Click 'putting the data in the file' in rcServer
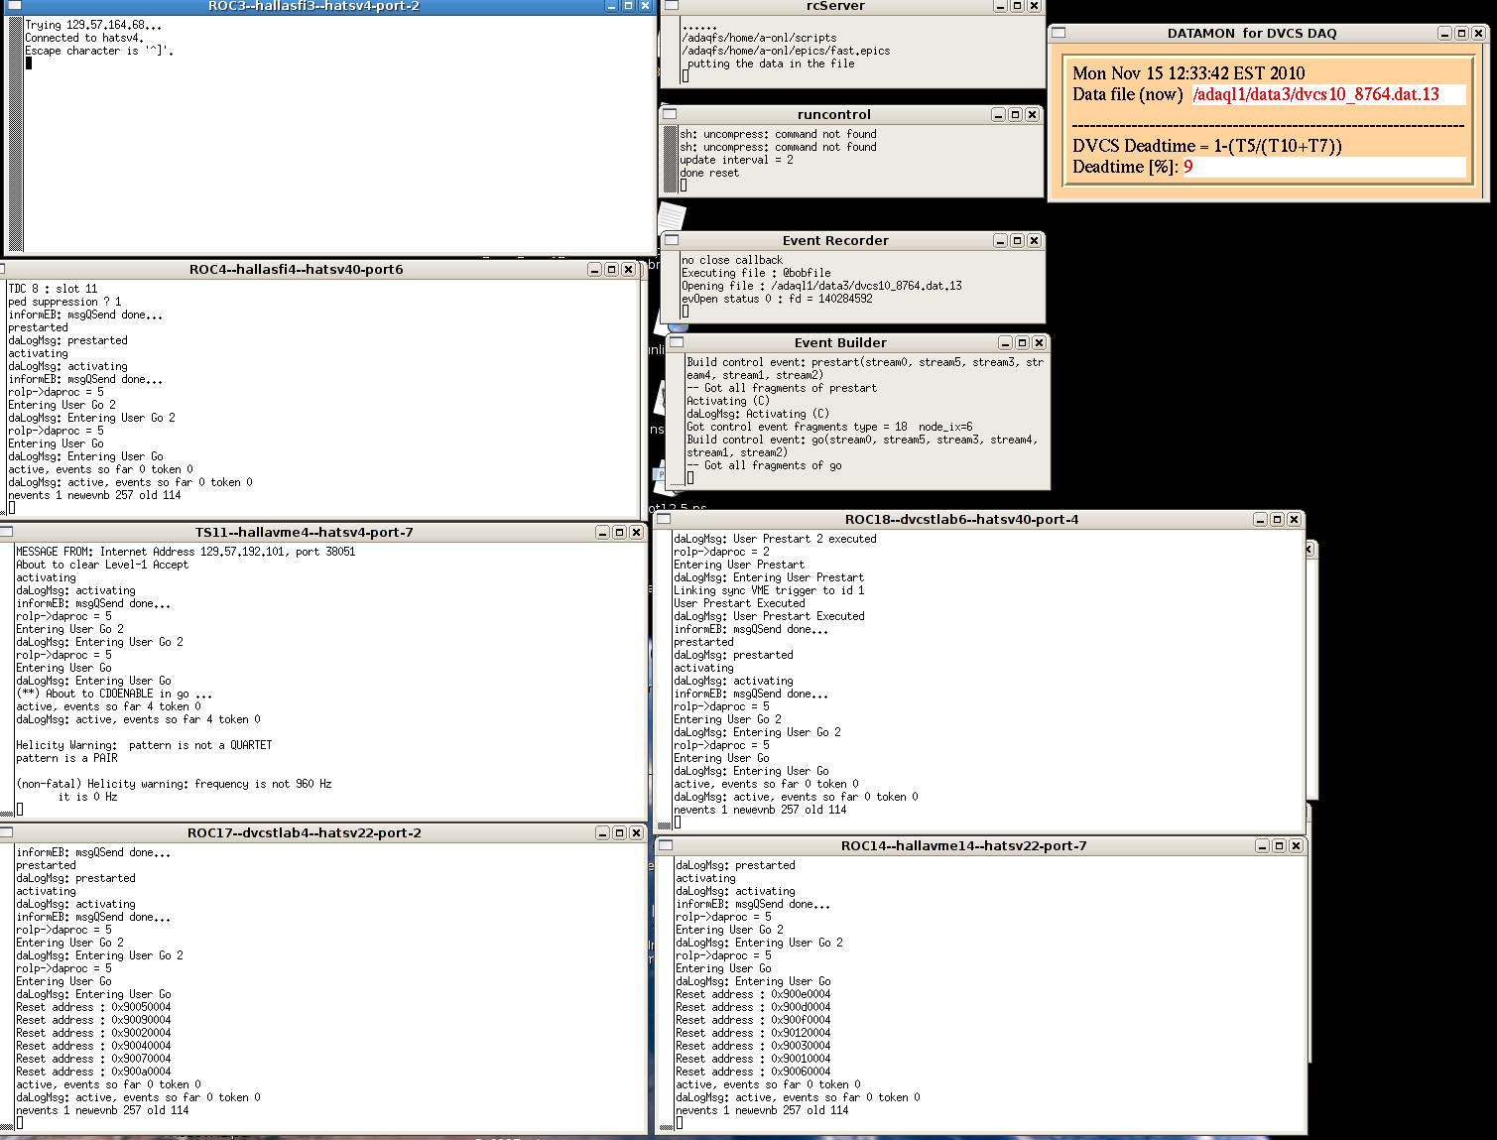The width and height of the screenshot is (1497, 1140). click(771, 63)
